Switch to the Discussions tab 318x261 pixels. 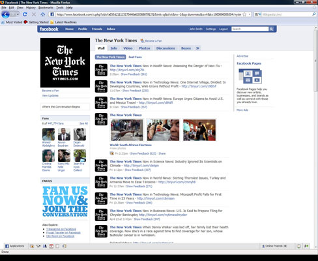(166, 48)
